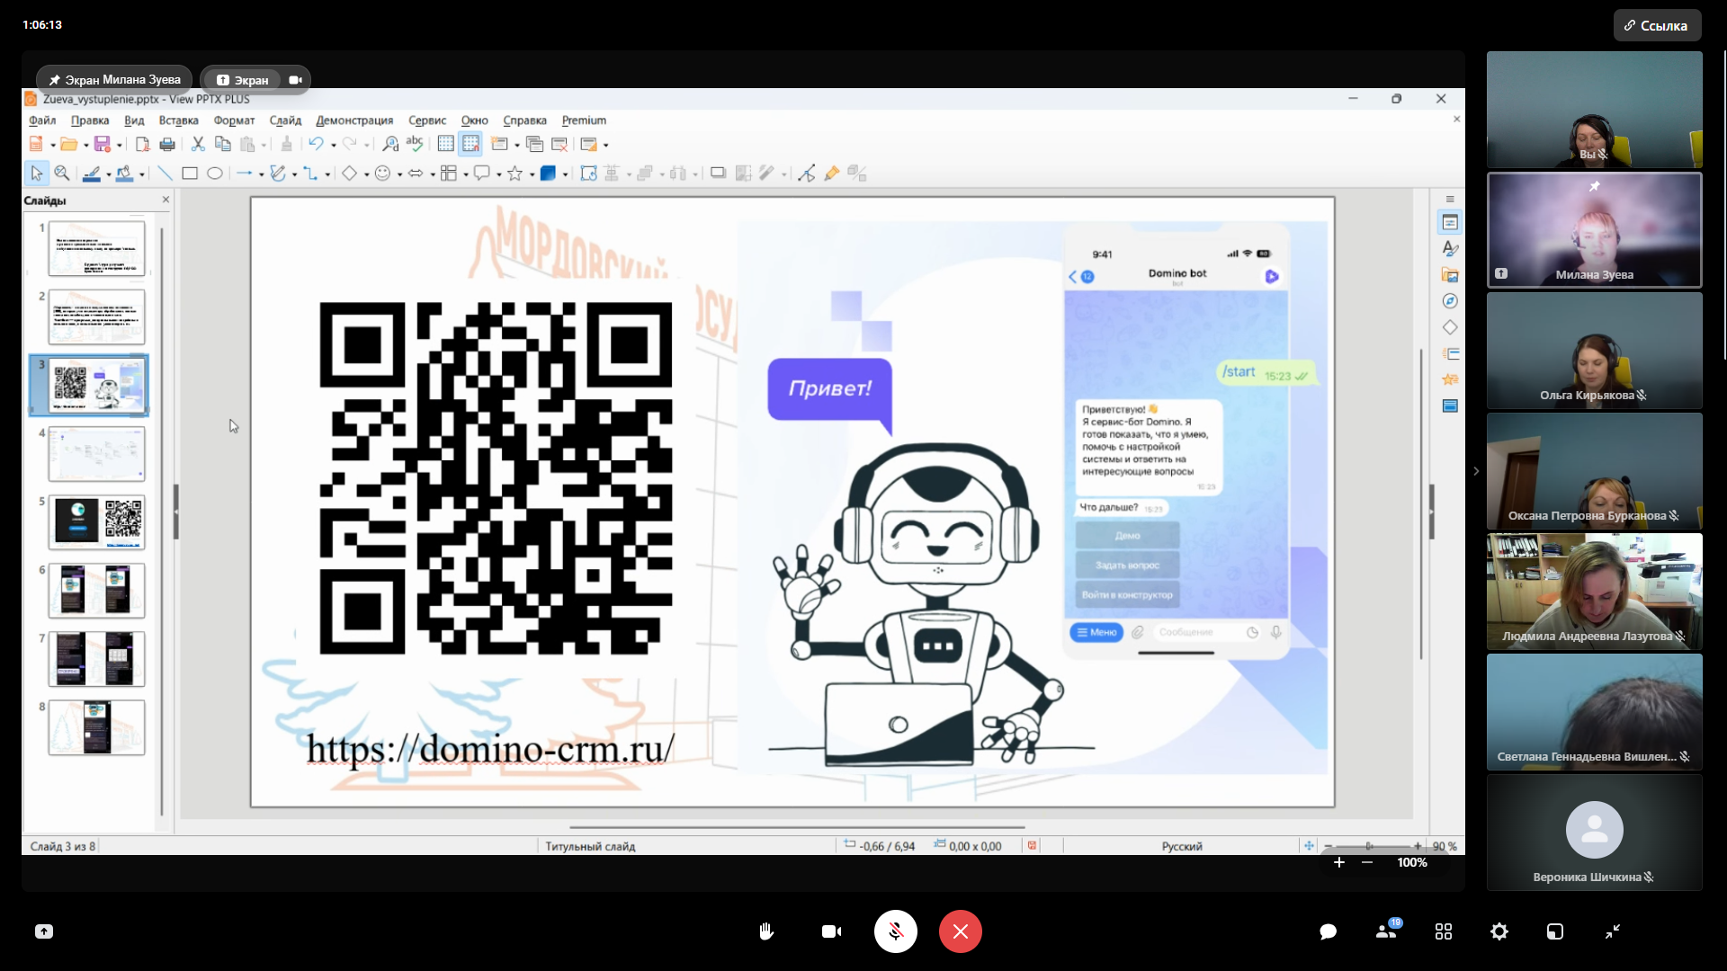Toggle the raise hand button

(x=766, y=931)
